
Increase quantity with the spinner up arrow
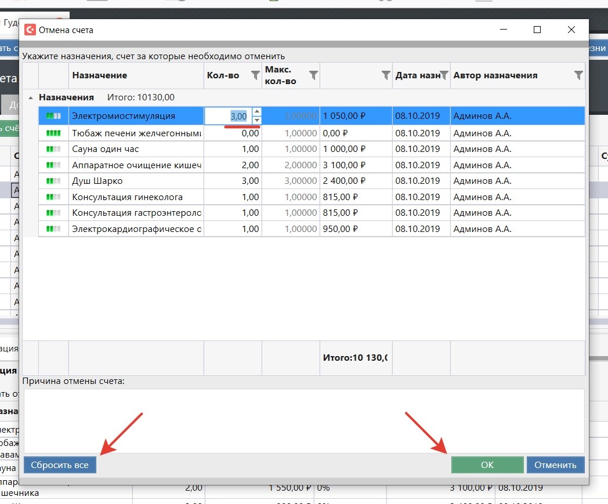256,112
